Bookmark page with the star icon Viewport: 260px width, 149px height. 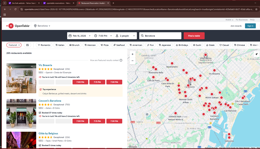click(x=256, y=9)
